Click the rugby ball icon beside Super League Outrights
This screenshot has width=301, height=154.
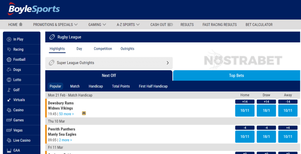(51, 63)
